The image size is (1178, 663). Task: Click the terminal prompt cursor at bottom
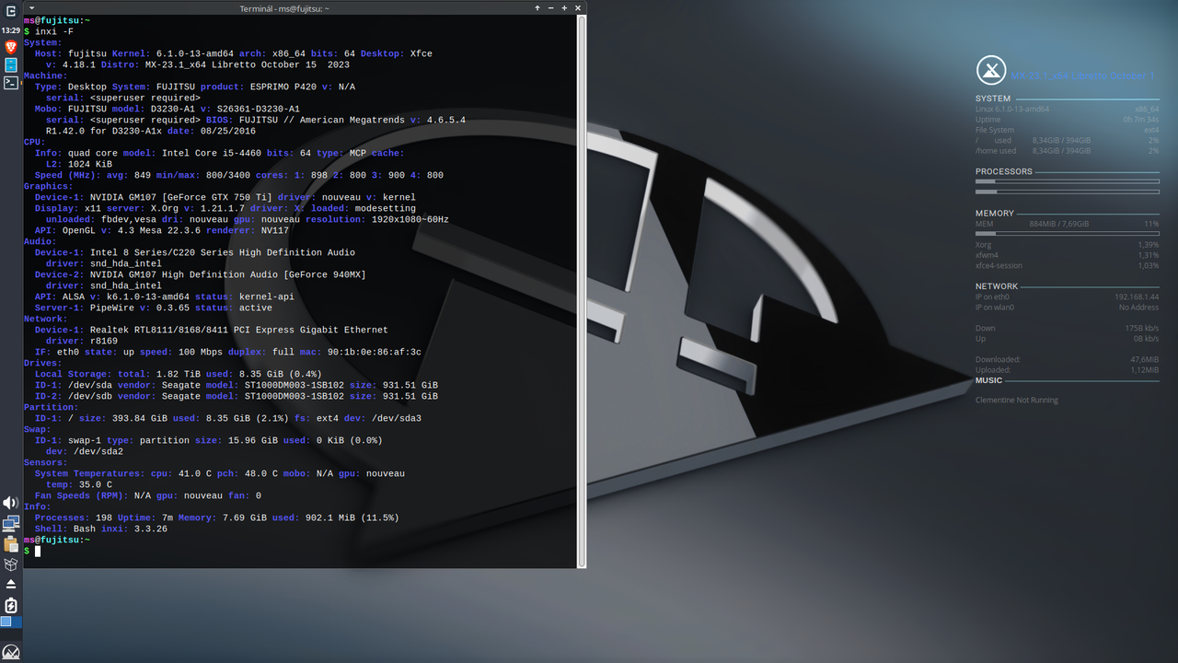click(38, 551)
